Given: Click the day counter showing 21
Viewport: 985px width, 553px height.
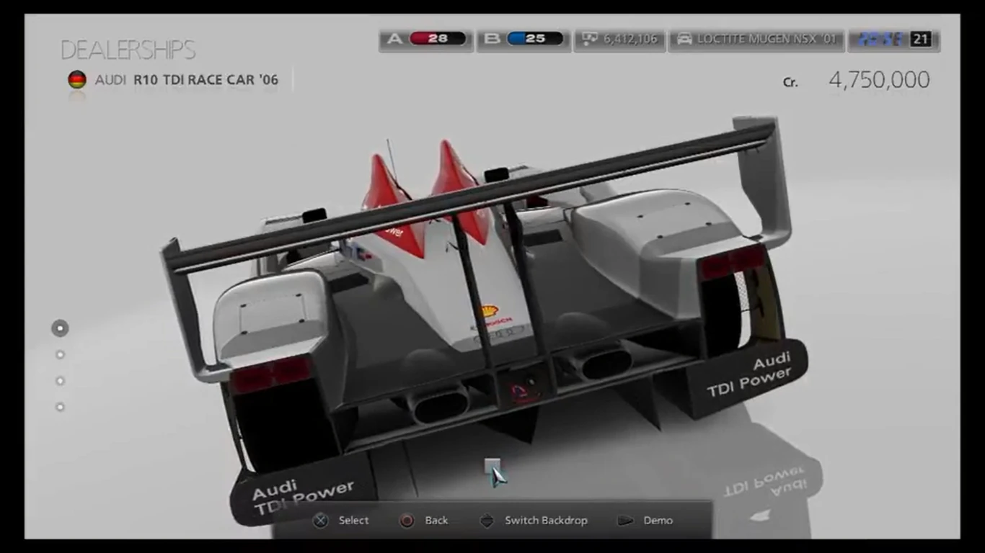Looking at the screenshot, I should click(920, 39).
